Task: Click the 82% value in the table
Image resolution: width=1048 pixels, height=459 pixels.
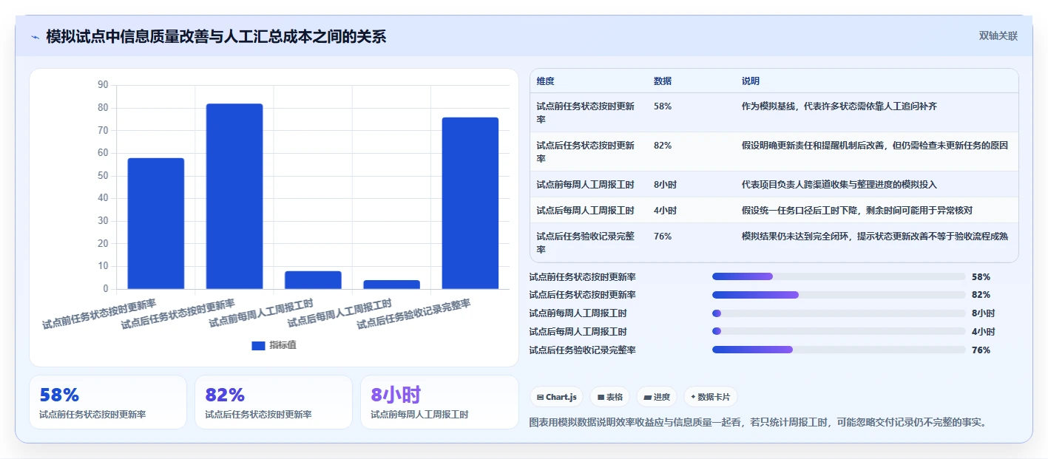Action: coord(663,146)
